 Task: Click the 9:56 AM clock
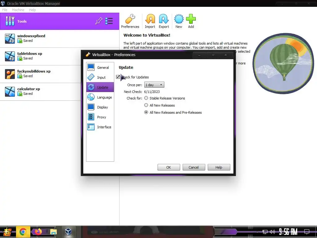click(x=288, y=232)
